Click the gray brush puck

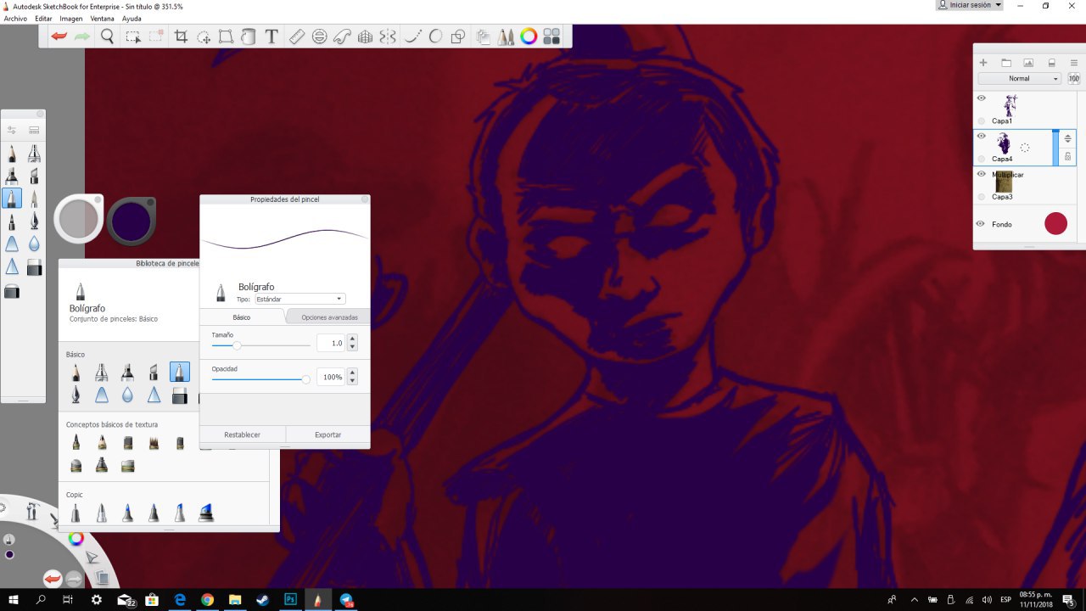pos(79,219)
